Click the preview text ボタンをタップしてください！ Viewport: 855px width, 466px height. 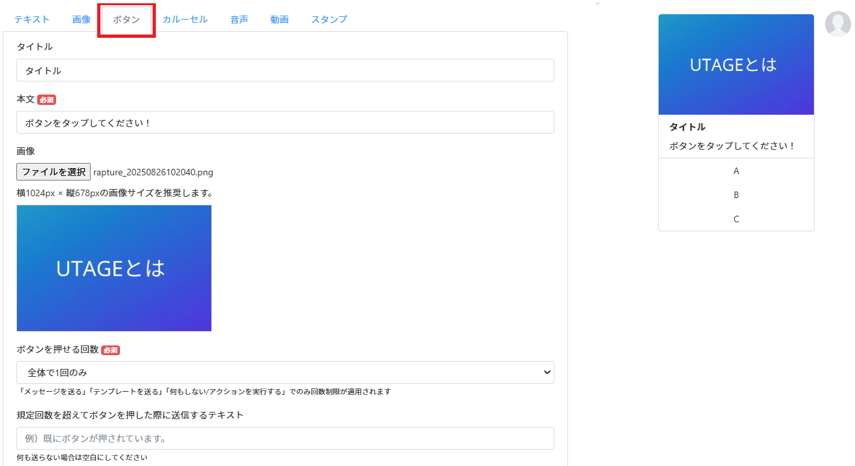pyautogui.click(x=732, y=146)
